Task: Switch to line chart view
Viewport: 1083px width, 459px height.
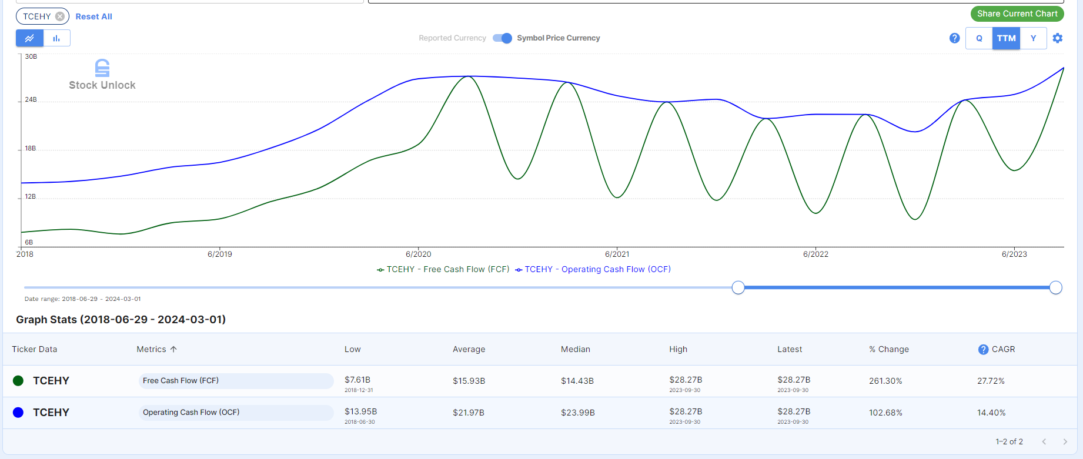Action: 29,38
